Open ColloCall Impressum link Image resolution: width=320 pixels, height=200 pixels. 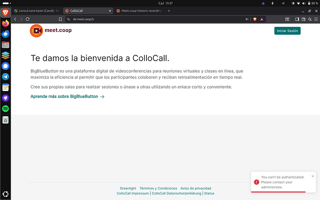pyautogui.click(x=133, y=193)
